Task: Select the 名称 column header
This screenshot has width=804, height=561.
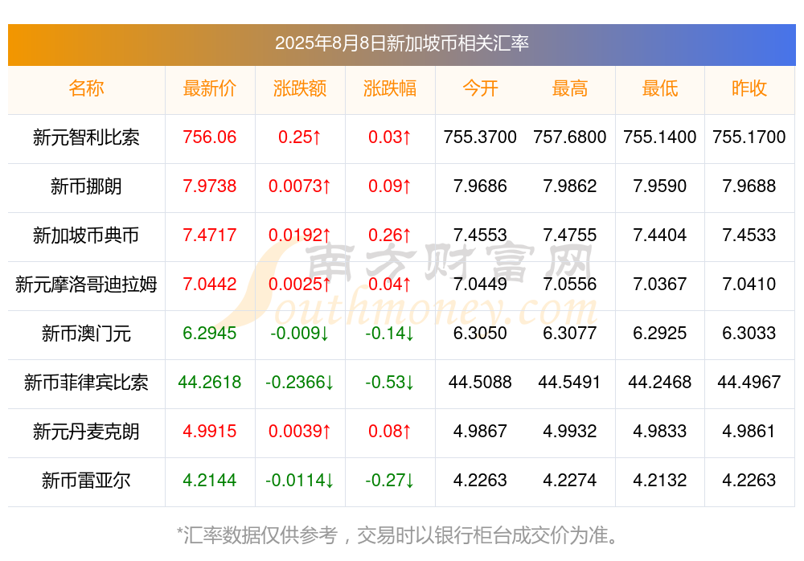Action: pyautogui.click(x=86, y=88)
